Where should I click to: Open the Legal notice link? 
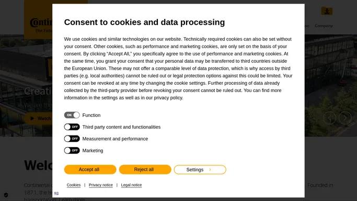[x=131, y=185]
